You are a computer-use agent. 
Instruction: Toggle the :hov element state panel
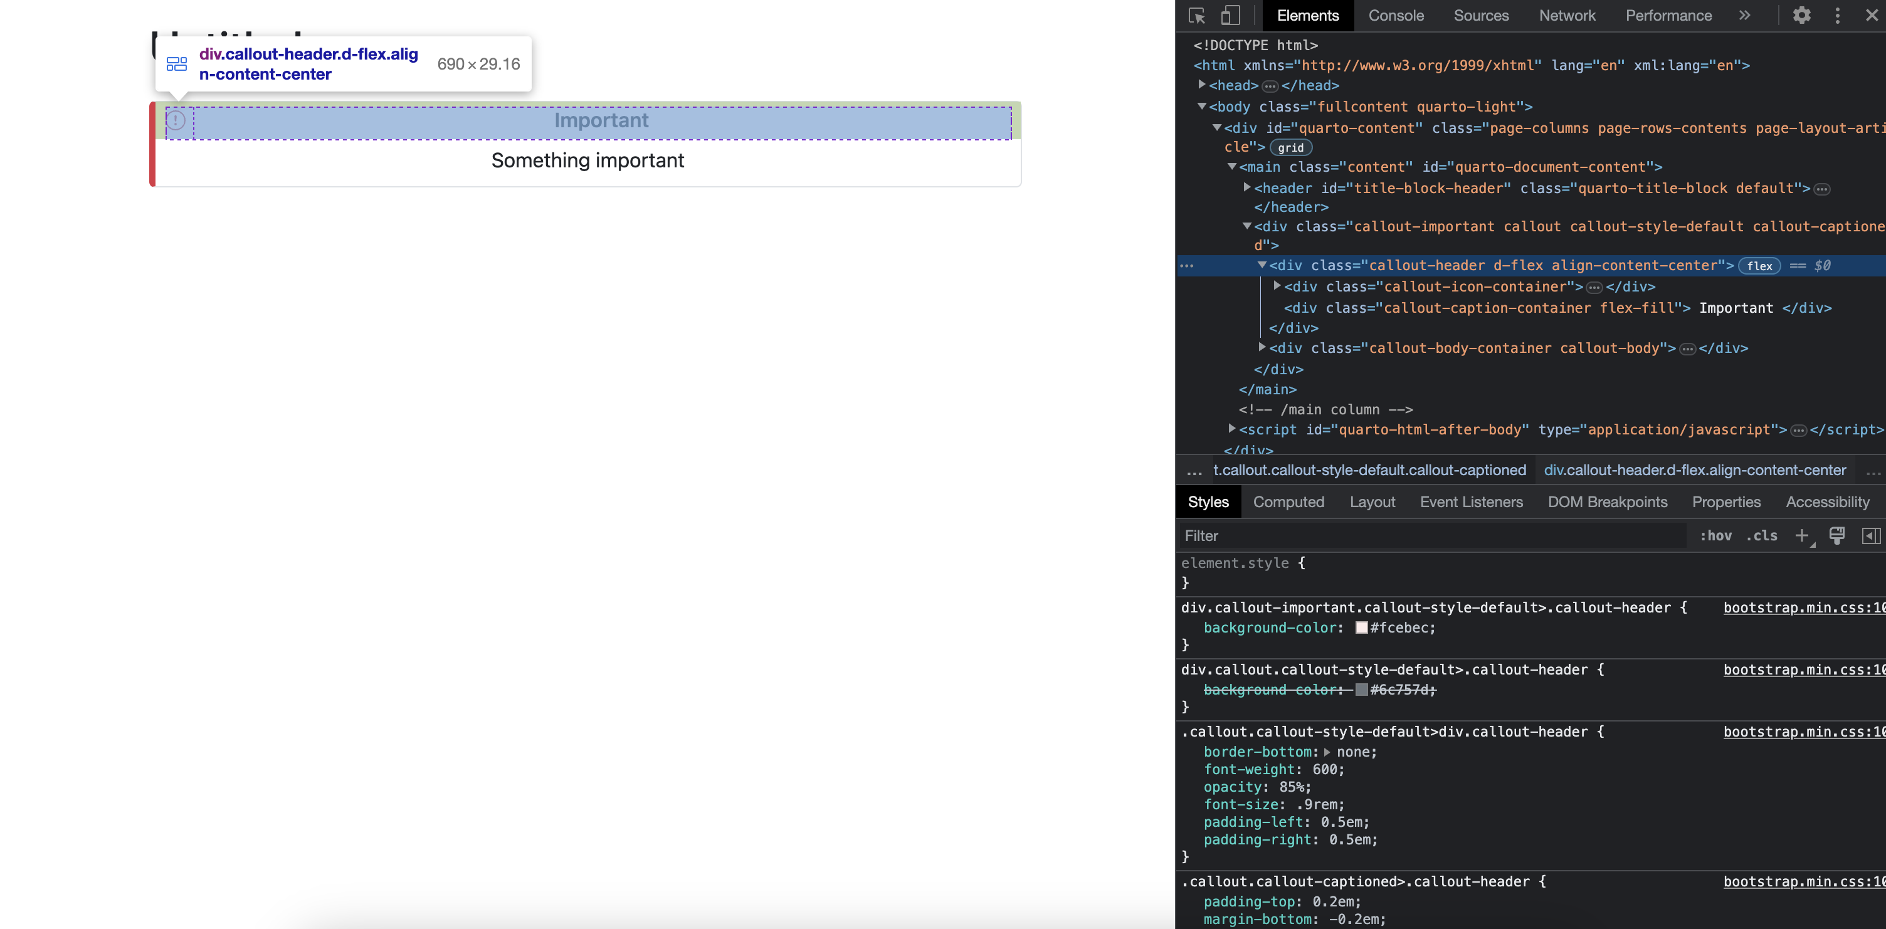1715,536
